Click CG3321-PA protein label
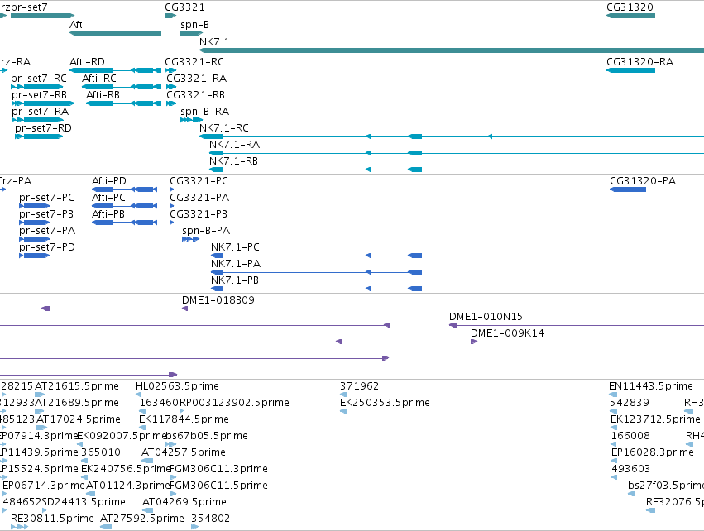Image resolution: width=704 pixels, height=531 pixels. point(199,198)
